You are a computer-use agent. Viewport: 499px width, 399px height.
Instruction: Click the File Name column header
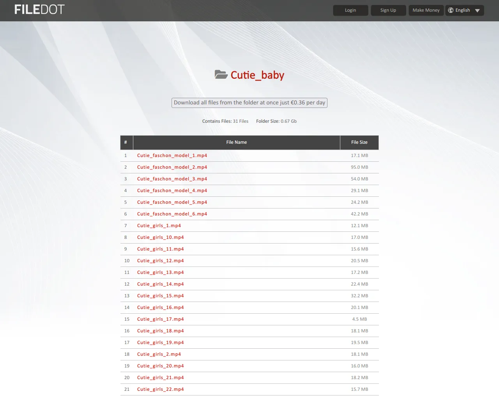coord(236,142)
